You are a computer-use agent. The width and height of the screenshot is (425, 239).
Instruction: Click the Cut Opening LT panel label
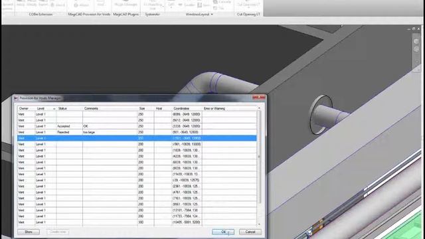pos(248,15)
